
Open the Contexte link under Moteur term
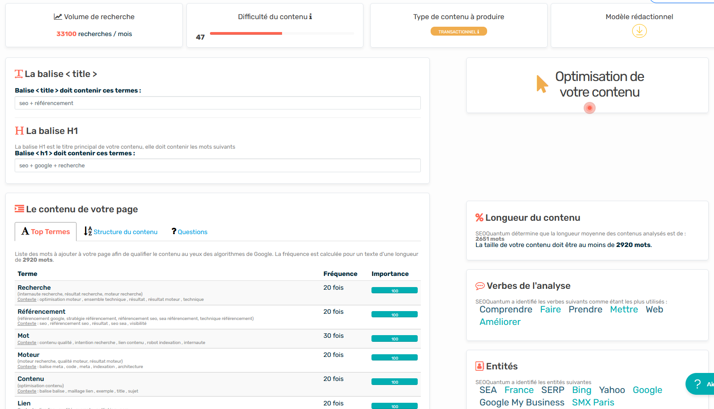27,367
